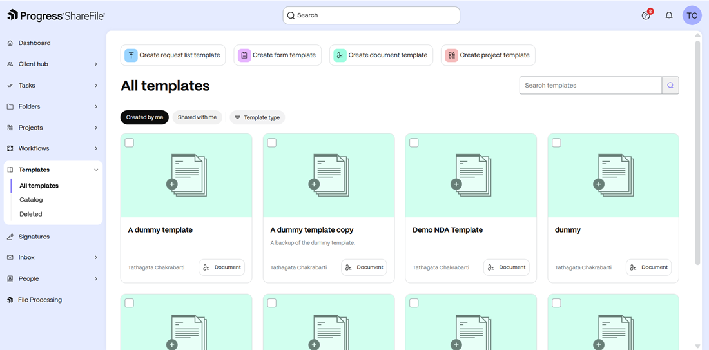This screenshot has height=350, width=709.
Task: Select checkbox on second-row first card
Action: 130,303
